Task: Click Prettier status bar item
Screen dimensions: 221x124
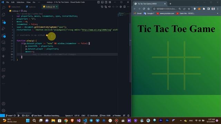Action: (x=117, y=116)
